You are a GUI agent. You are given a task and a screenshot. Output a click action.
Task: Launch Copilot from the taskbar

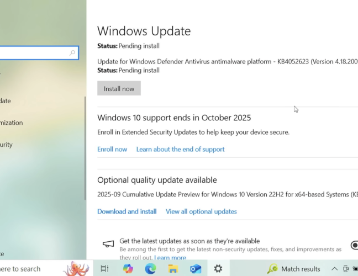pos(128,269)
